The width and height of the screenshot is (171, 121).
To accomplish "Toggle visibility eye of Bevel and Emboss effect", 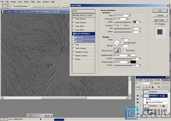I will click(138, 103).
